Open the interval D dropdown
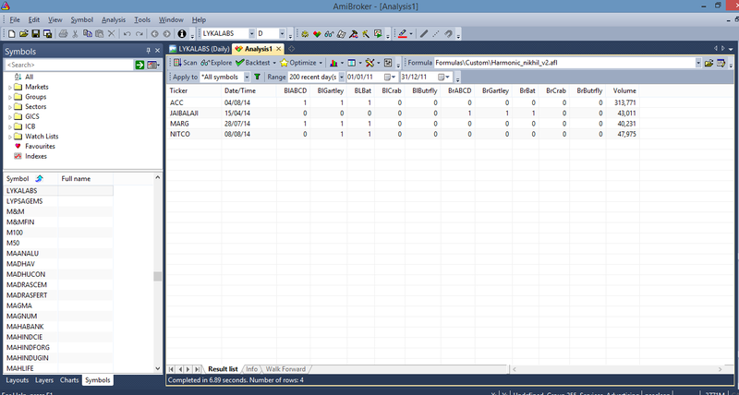 pos(282,33)
